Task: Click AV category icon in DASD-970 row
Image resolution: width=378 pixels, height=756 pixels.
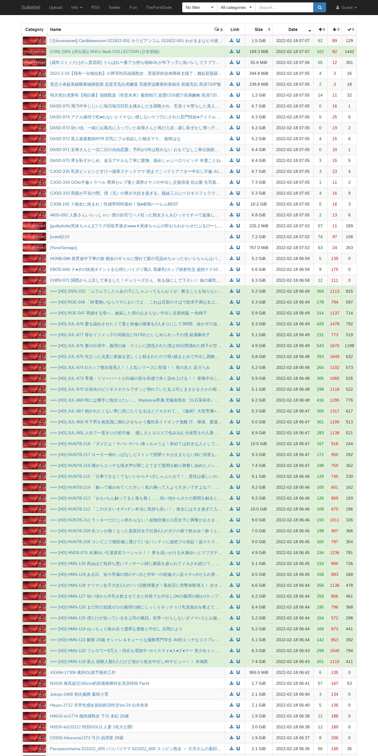Action: point(34,160)
